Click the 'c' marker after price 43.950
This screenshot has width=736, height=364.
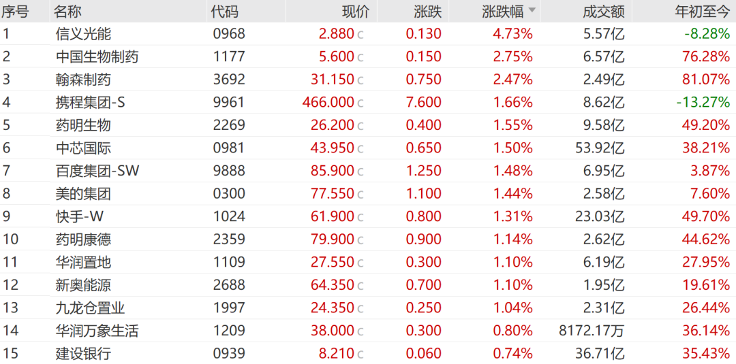[361, 148]
